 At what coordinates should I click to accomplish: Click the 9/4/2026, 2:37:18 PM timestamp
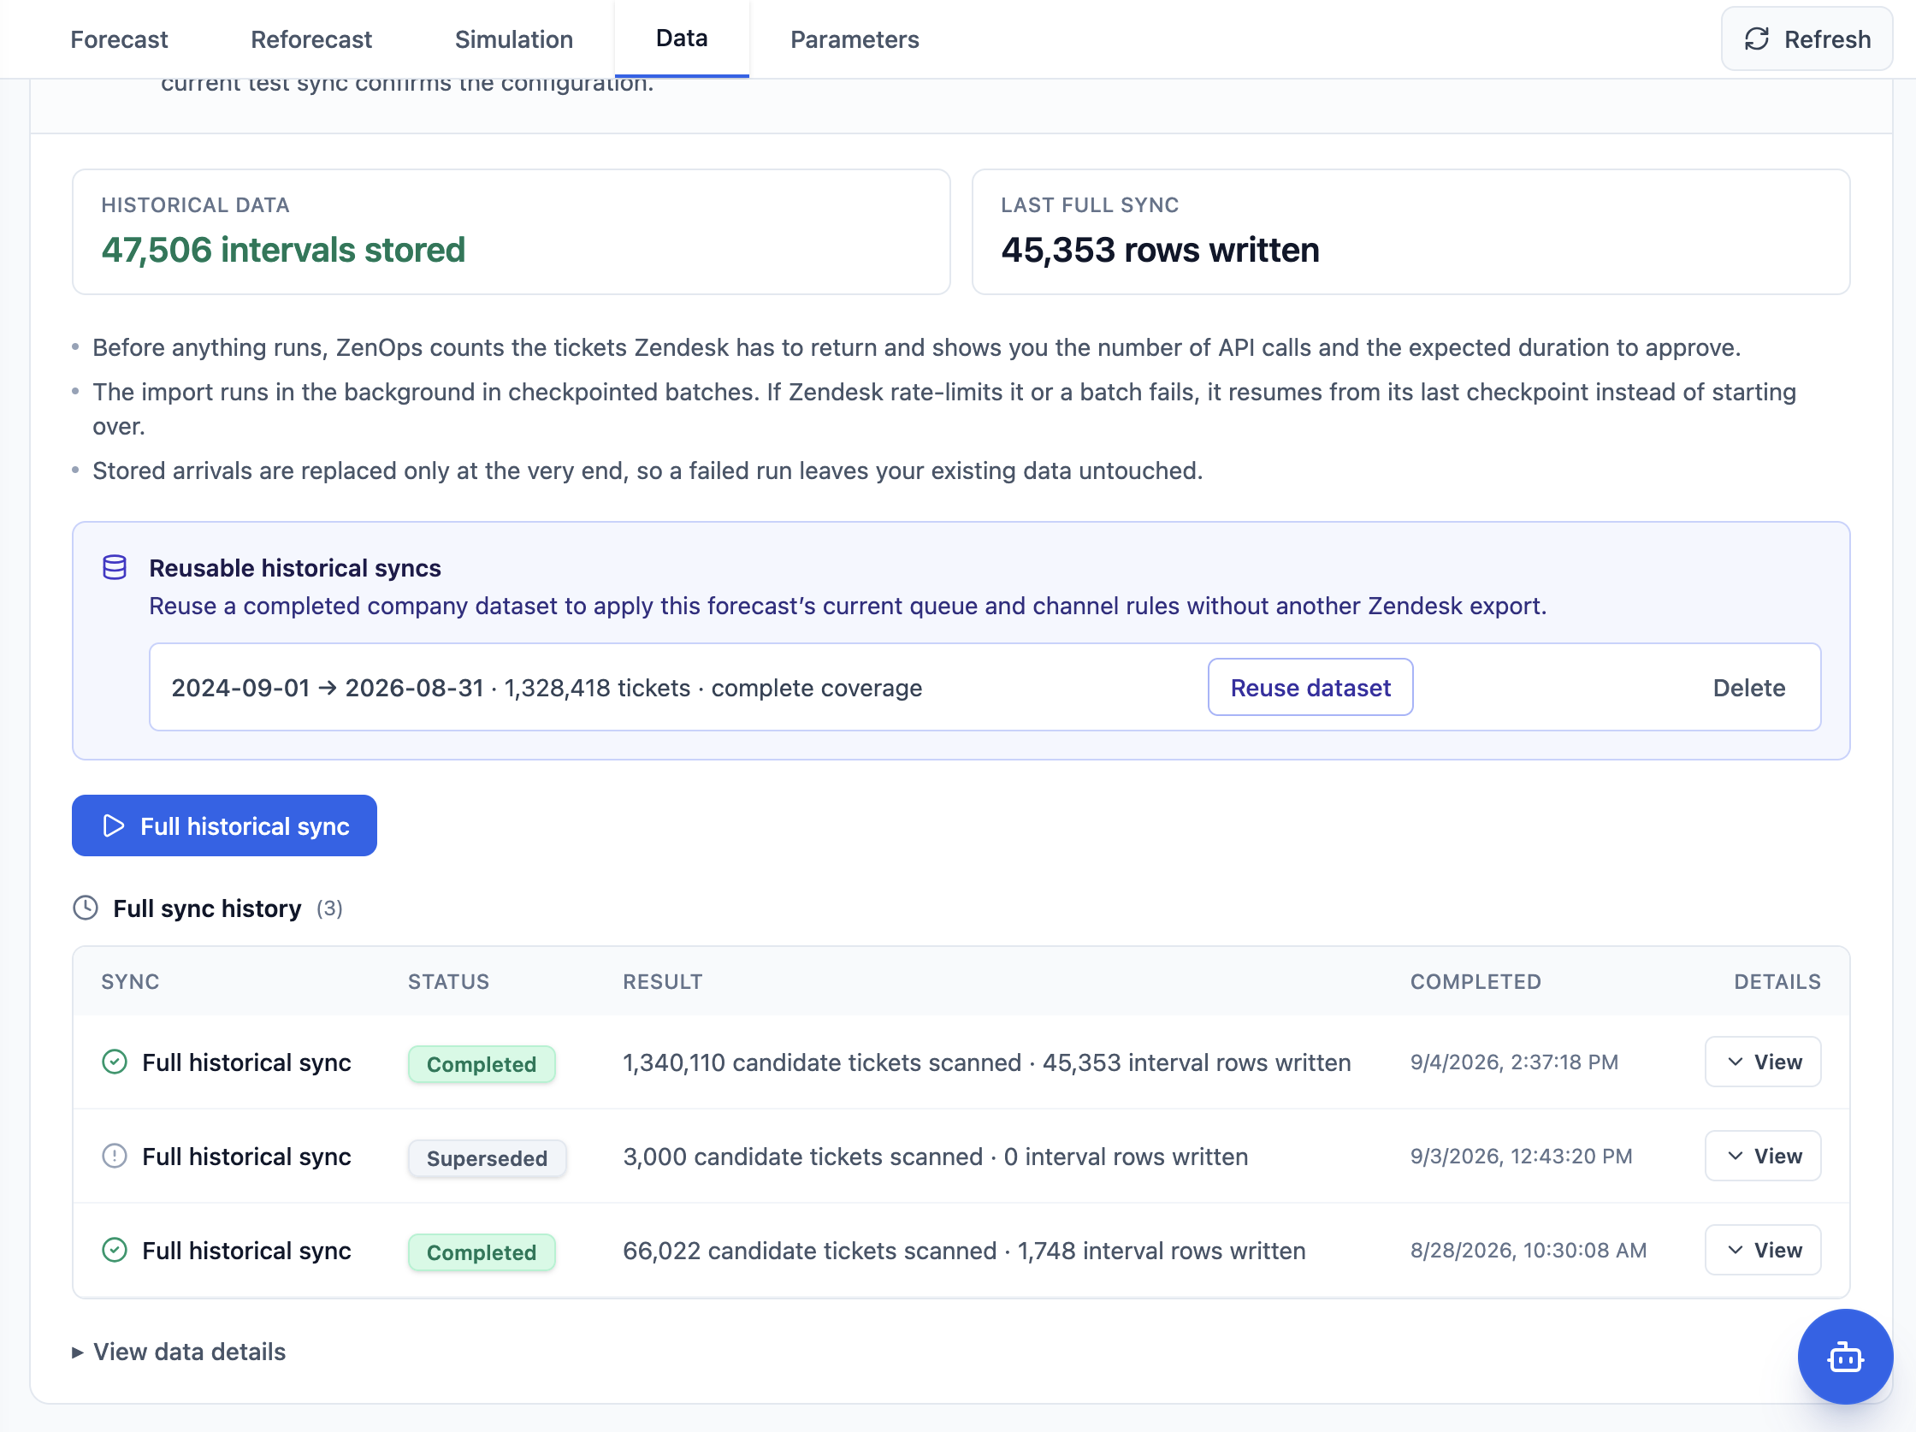(1514, 1062)
